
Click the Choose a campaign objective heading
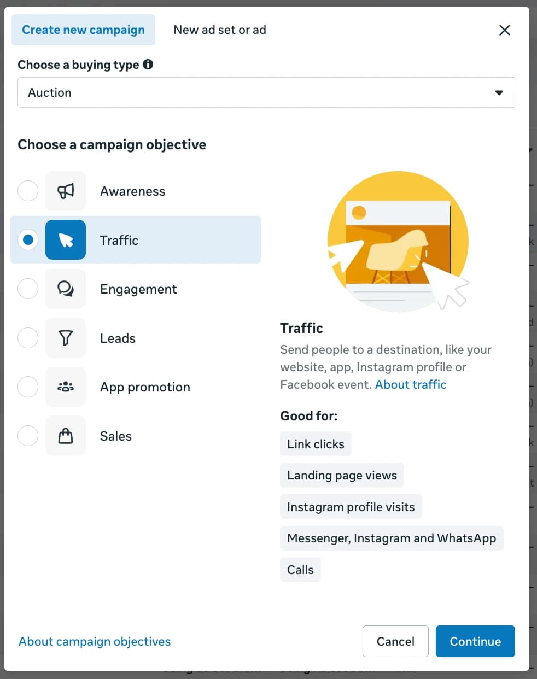click(x=112, y=144)
